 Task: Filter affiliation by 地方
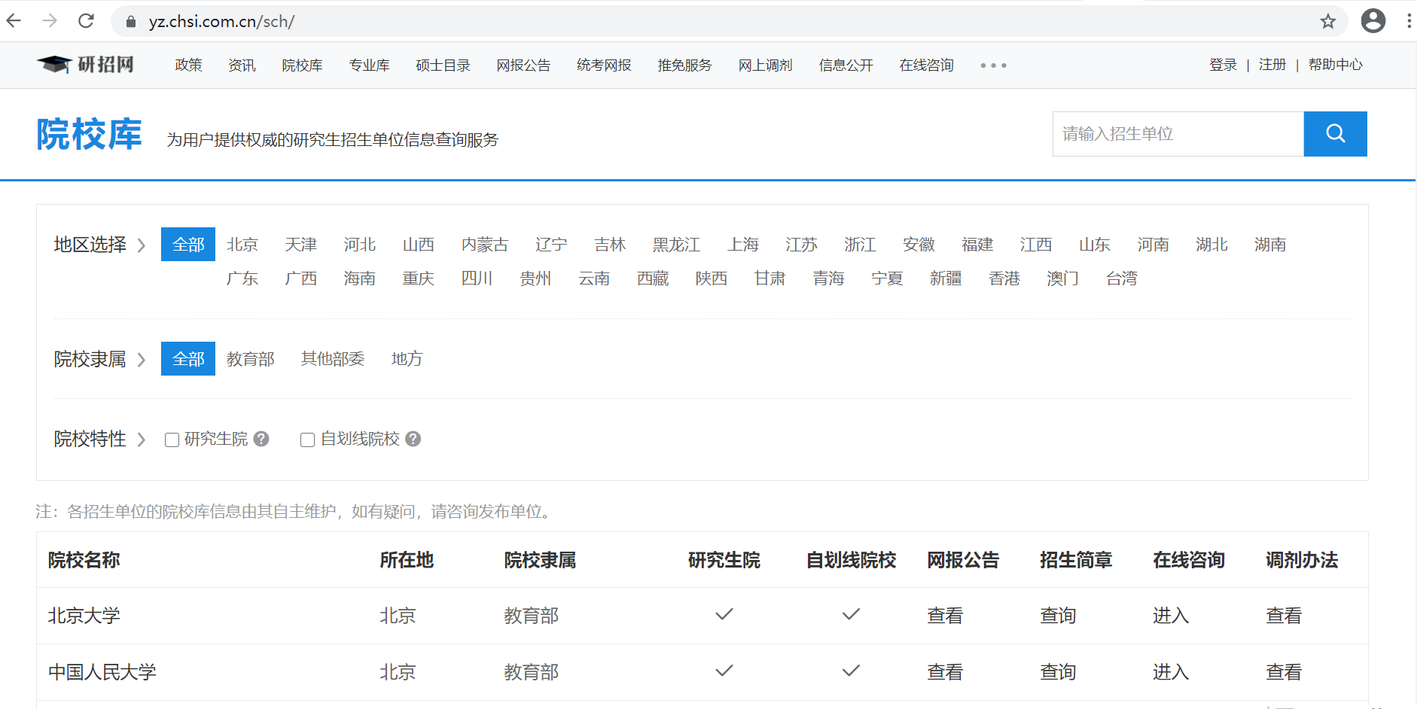click(407, 359)
